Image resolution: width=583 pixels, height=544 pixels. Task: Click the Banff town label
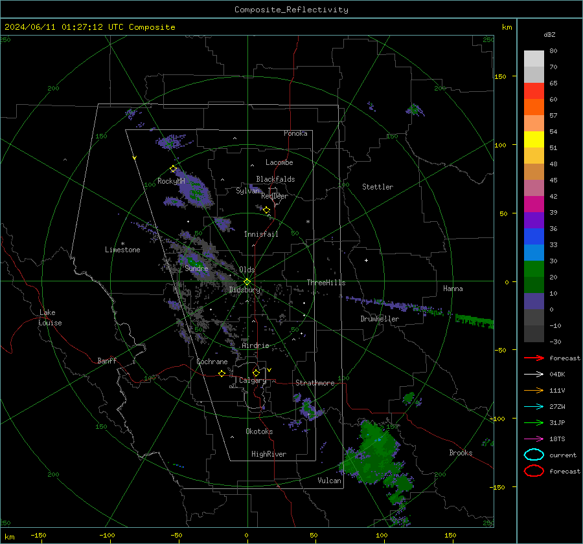(107, 360)
